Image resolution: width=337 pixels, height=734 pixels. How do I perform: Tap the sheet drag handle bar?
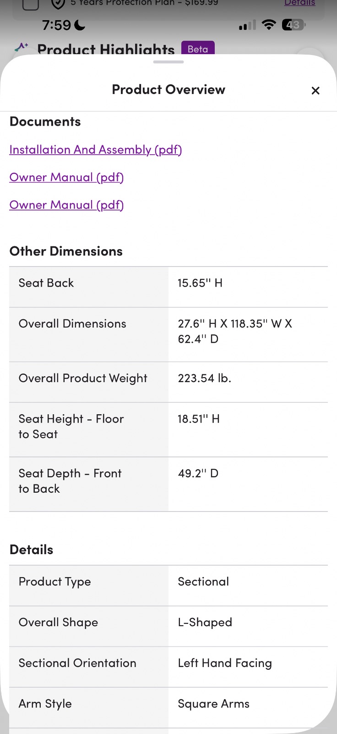168,62
